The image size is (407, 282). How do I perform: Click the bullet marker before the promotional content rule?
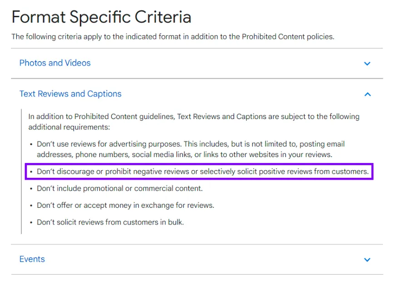pos(31,188)
